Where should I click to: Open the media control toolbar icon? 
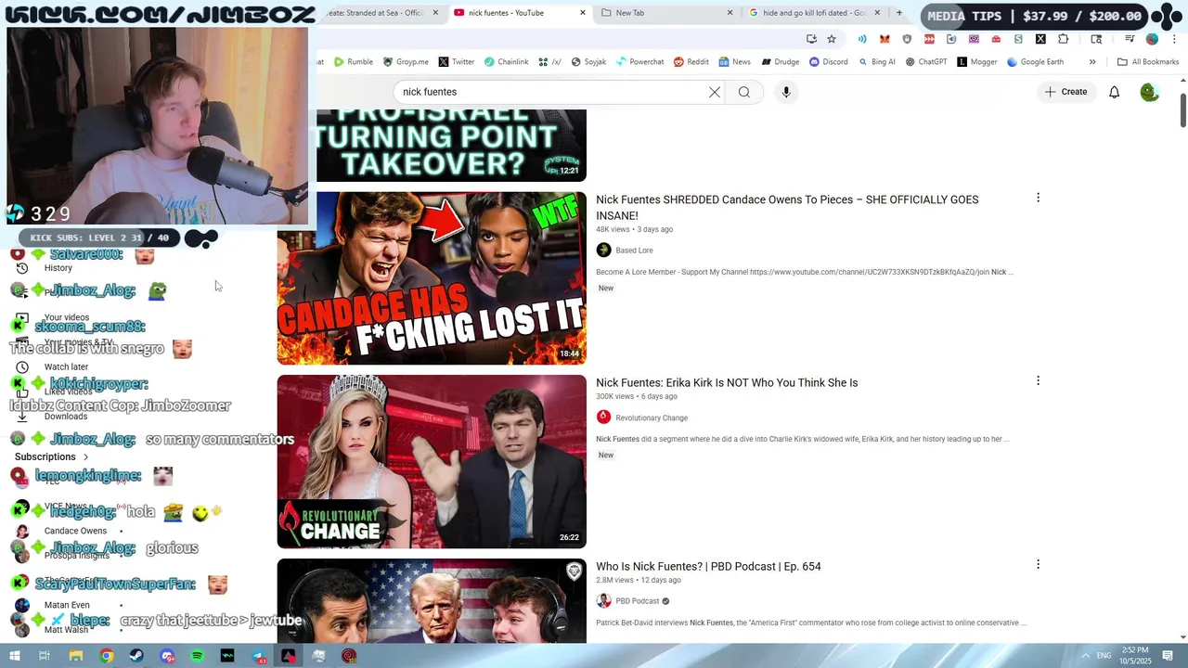click(1130, 39)
